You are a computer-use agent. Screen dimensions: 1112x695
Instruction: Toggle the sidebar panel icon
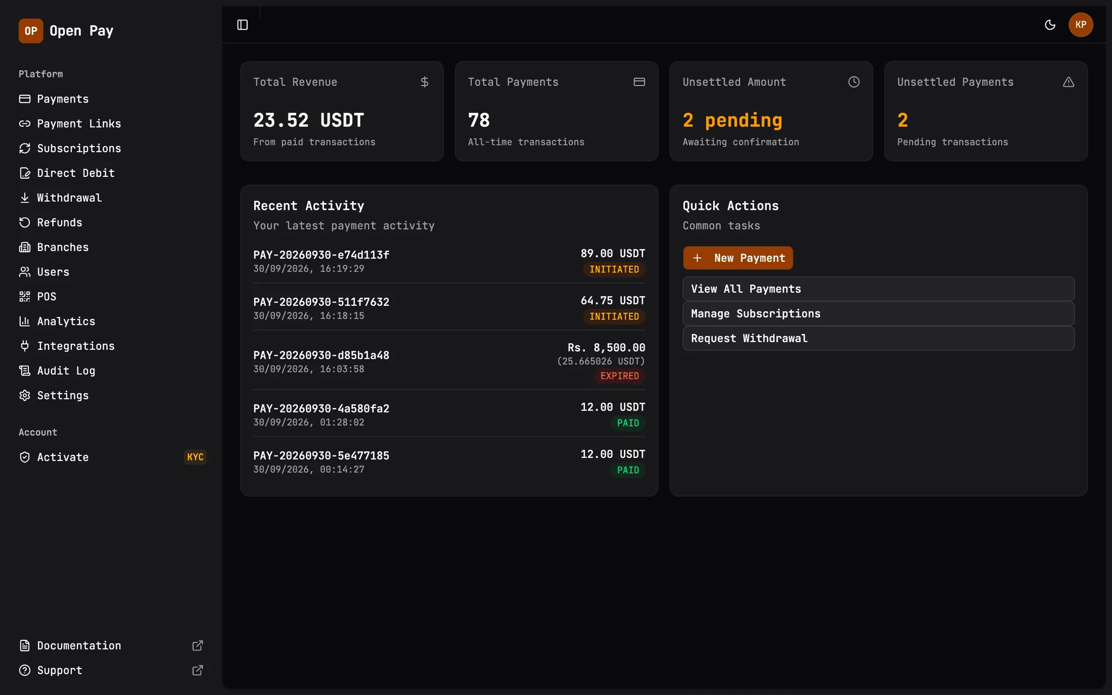tap(243, 25)
